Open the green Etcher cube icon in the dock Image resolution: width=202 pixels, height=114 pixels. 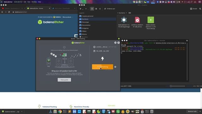[99, 111]
